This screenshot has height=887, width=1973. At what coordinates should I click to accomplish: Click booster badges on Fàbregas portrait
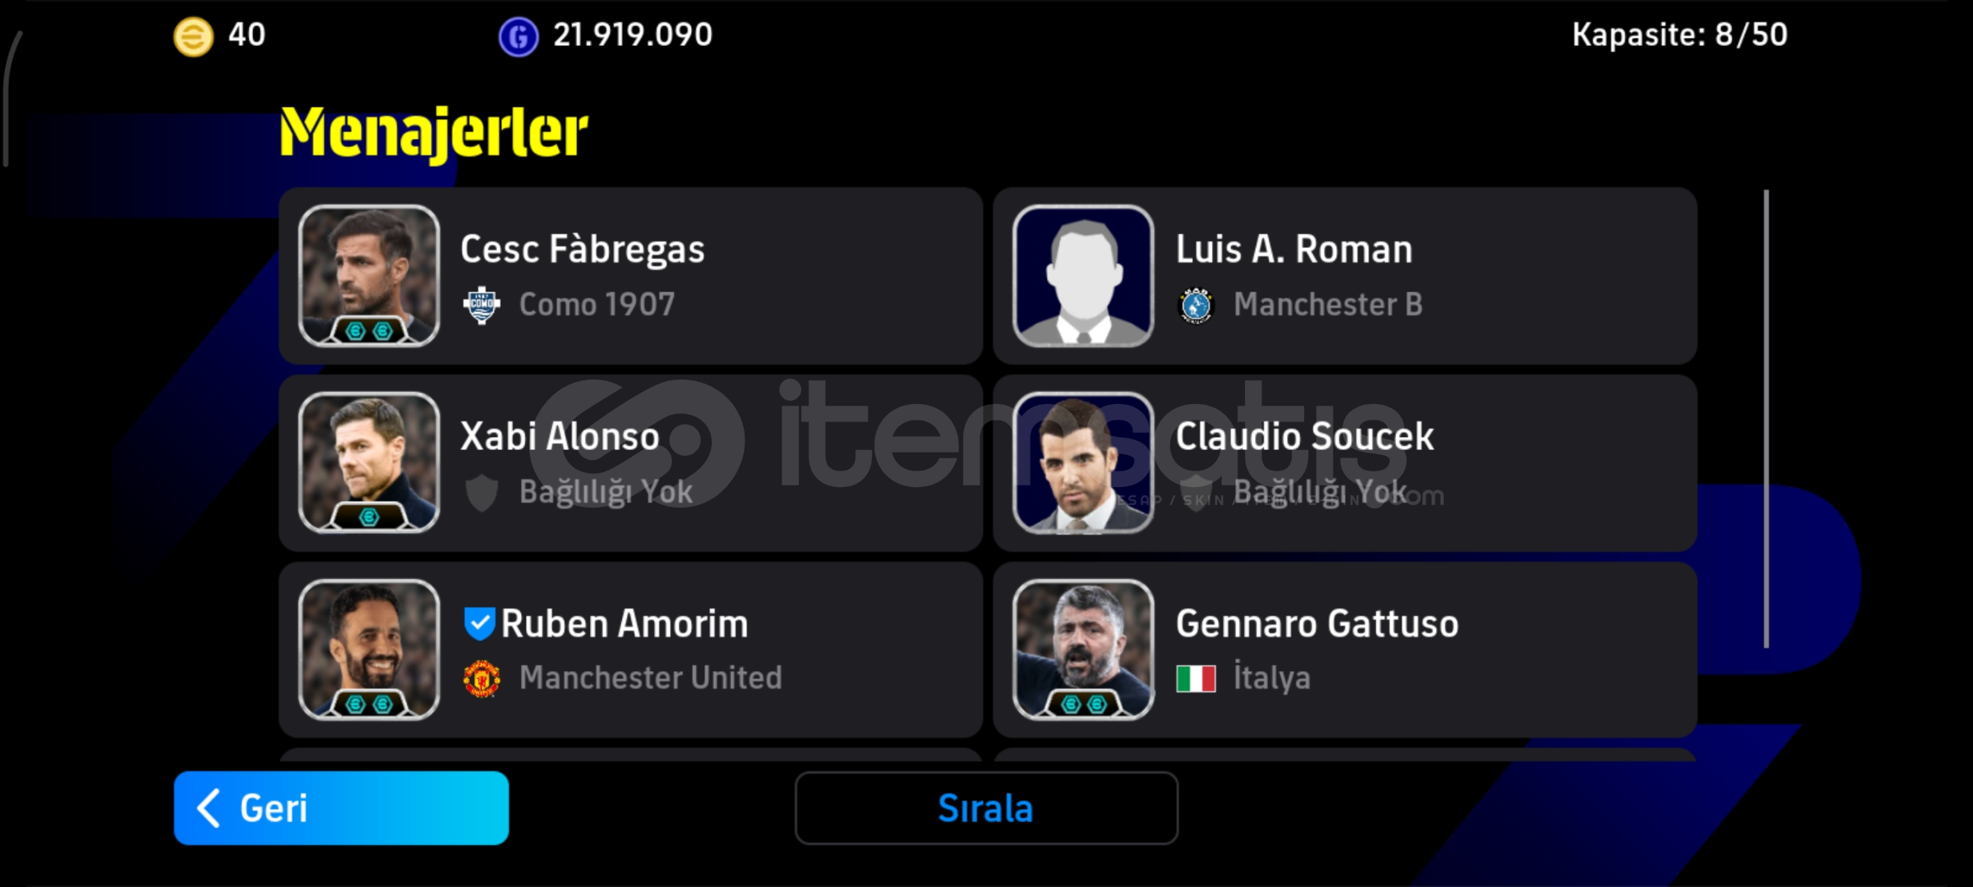click(369, 331)
